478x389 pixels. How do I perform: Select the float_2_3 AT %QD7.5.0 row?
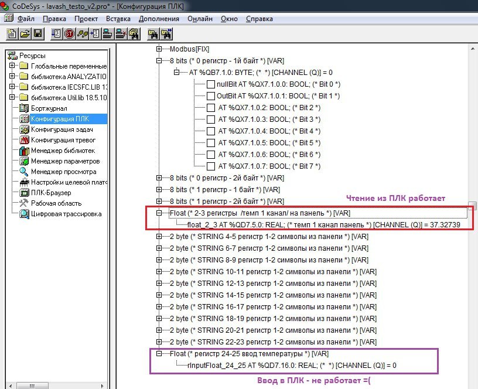click(x=324, y=225)
